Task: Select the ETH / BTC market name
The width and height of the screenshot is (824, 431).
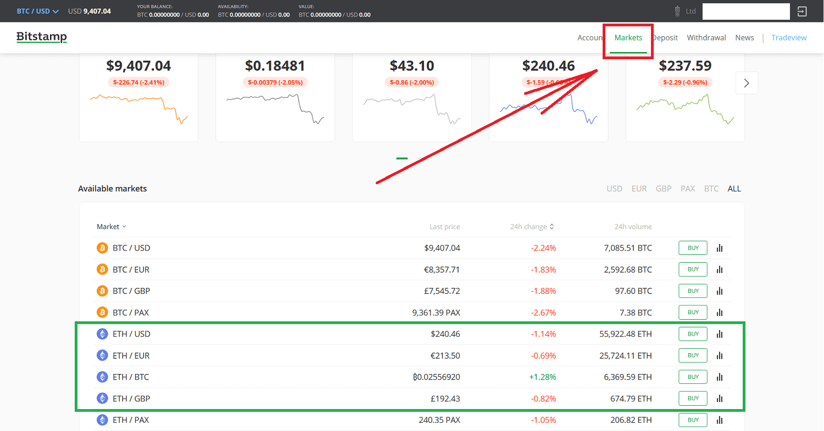Action: coord(131,377)
